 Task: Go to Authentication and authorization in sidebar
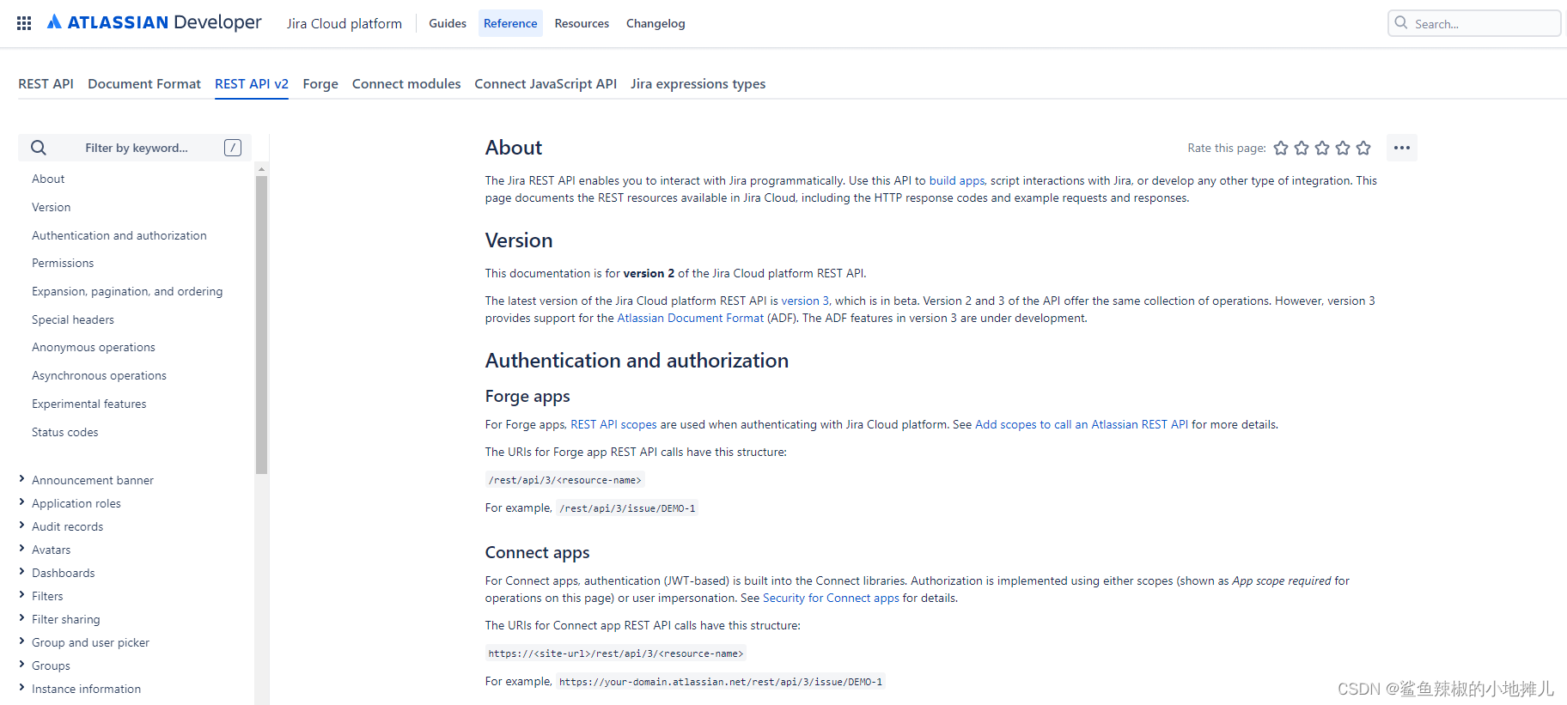pyautogui.click(x=119, y=235)
